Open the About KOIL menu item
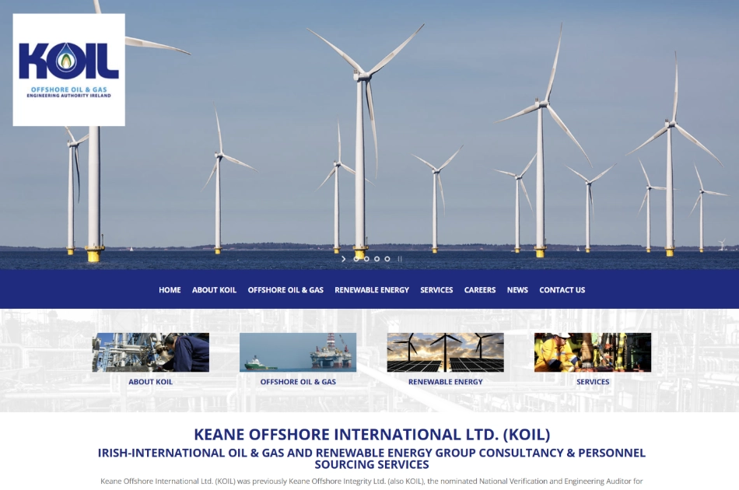This screenshot has height=490, width=739. pyautogui.click(x=214, y=290)
